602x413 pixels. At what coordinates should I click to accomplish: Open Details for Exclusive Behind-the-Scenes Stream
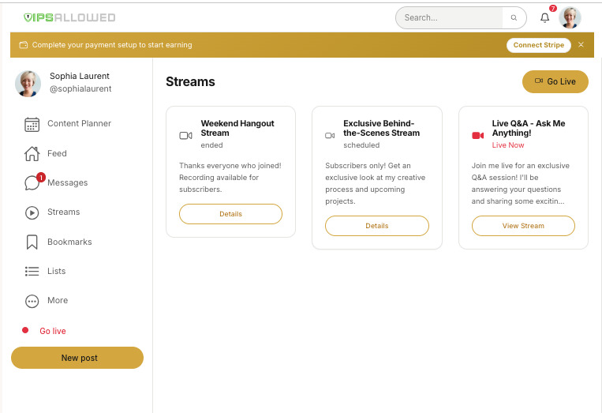point(376,226)
